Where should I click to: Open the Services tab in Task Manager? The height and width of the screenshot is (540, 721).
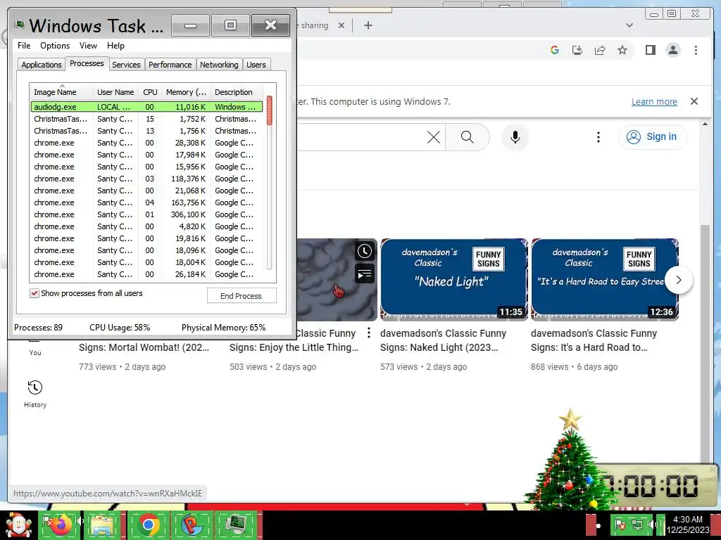126,65
